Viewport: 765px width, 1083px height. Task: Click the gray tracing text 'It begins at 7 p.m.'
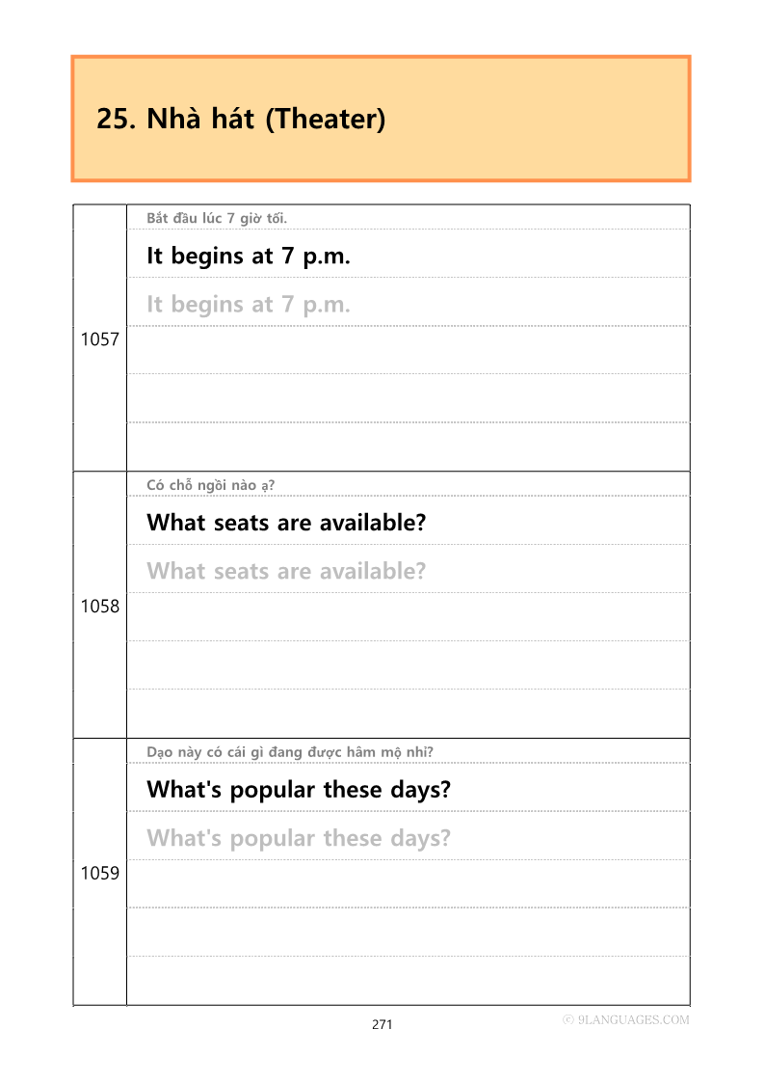249,305
